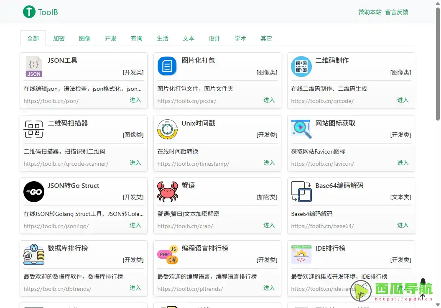441x308 pixels.
Task: Click 进入 on the Unix时间戳 card
Action: coord(269,163)
